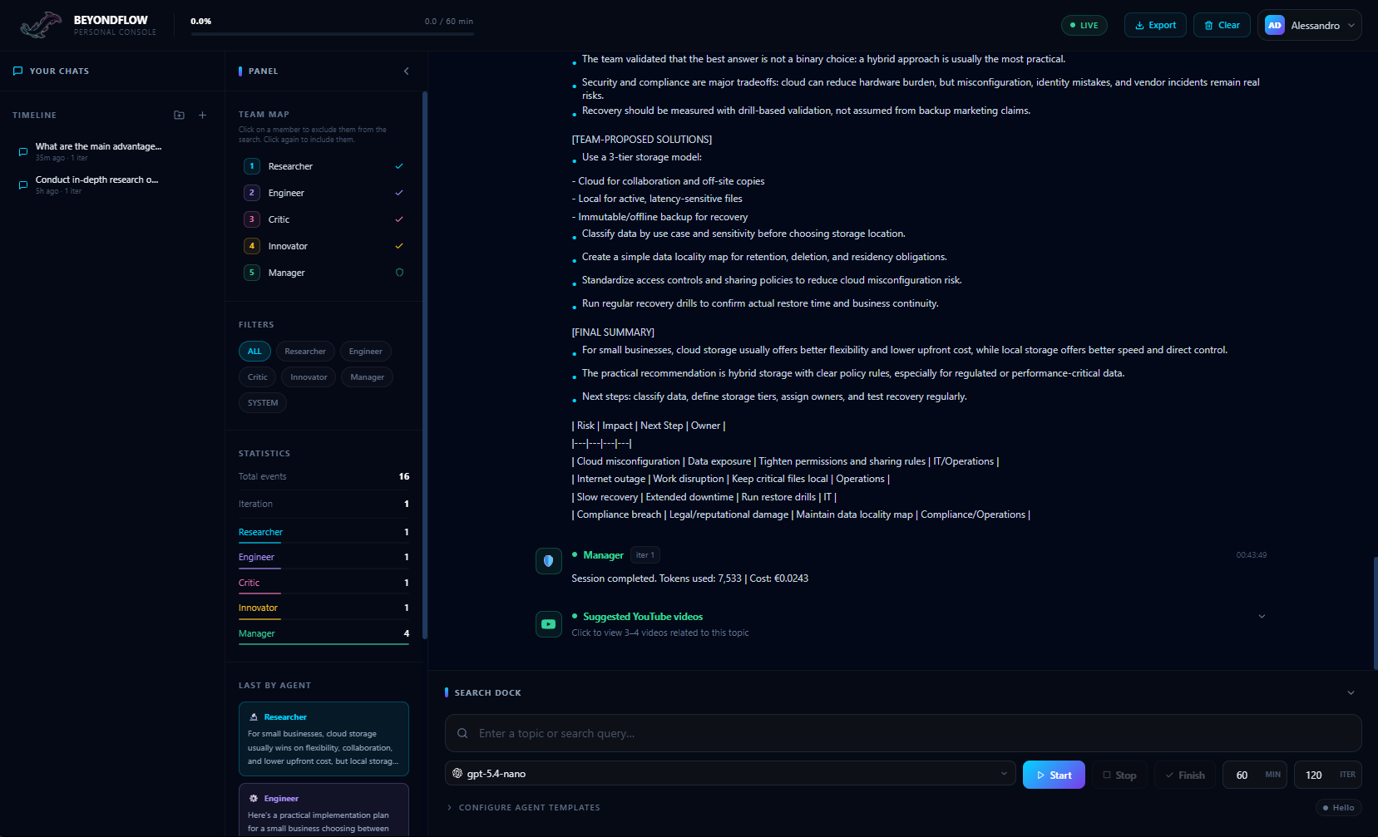Click the Finish button

coord(1185,775)
